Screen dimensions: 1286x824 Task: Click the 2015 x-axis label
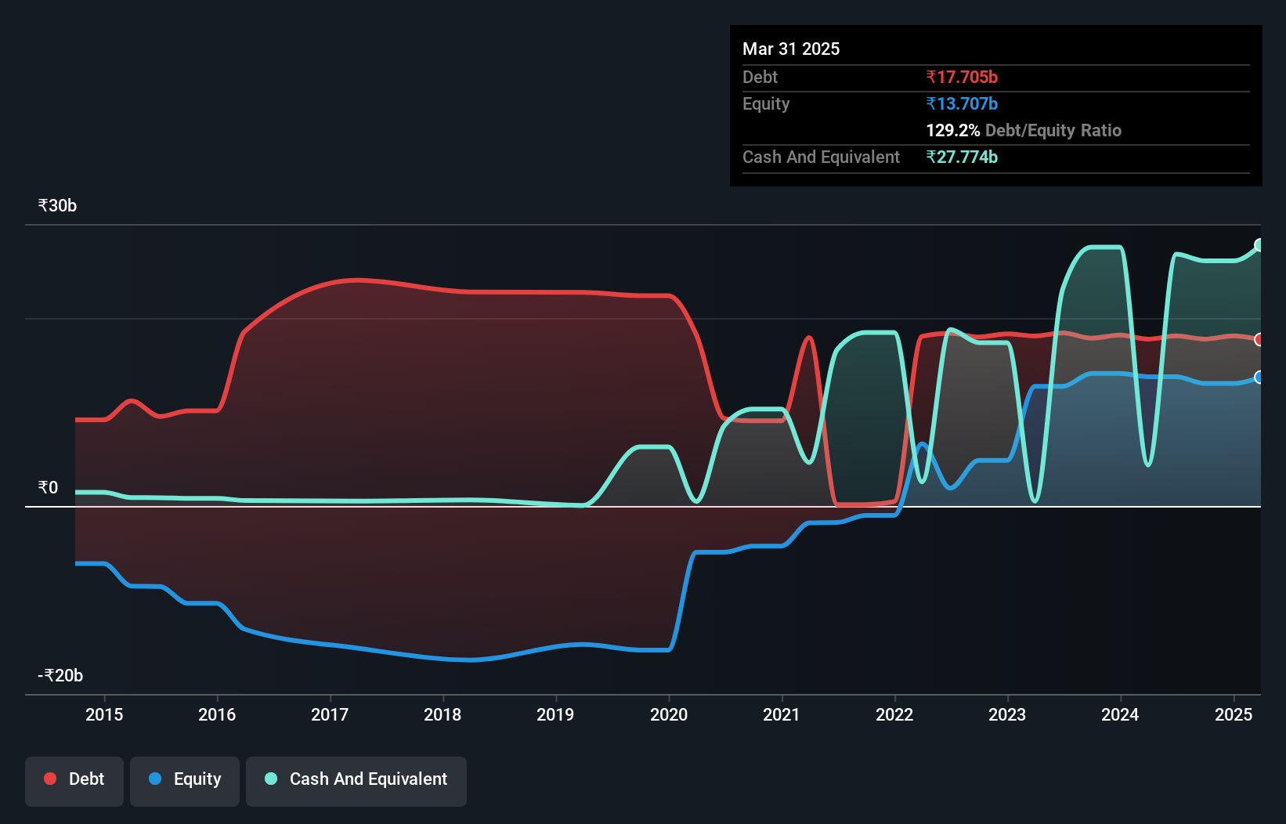click(104, 714)
